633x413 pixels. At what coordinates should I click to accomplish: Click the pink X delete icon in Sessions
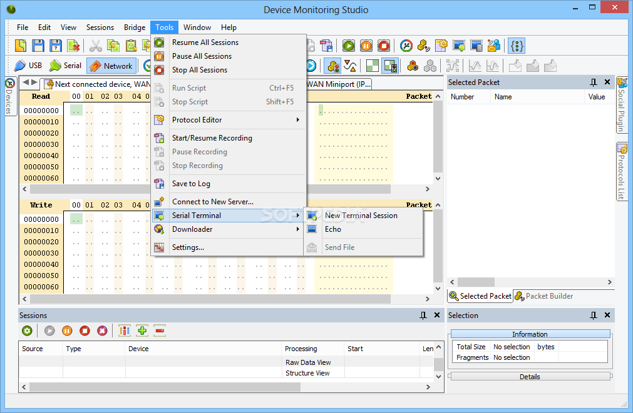103,331
